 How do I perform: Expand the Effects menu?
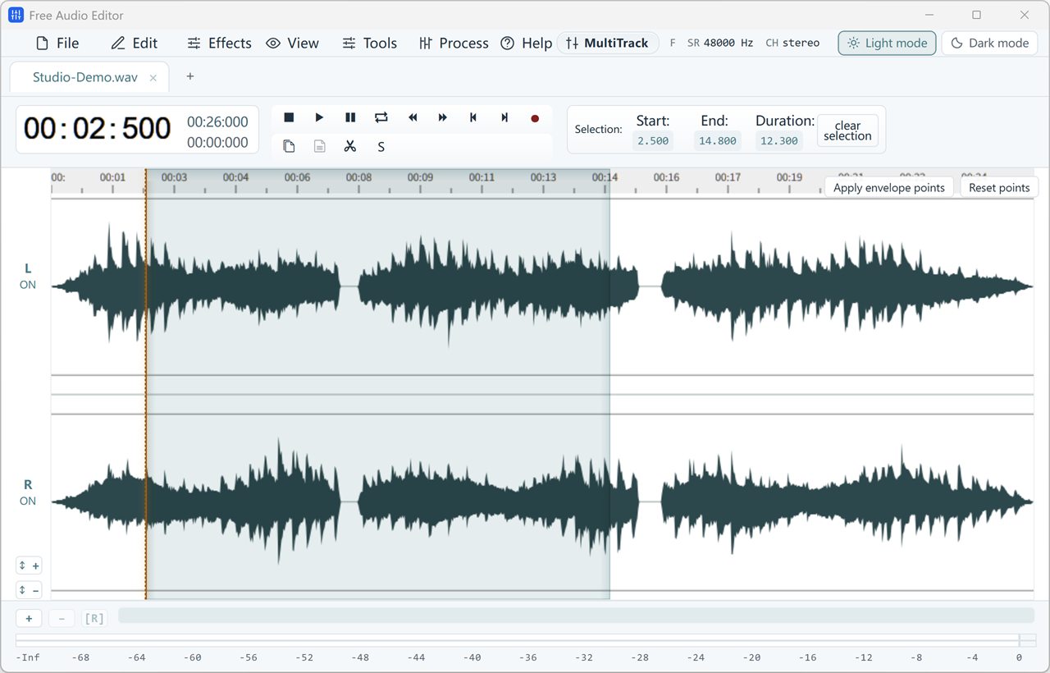tap(219, 43)
